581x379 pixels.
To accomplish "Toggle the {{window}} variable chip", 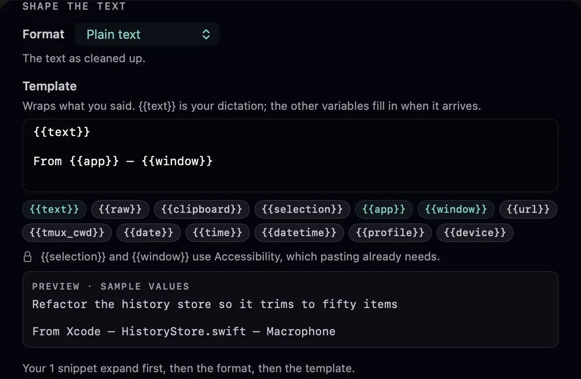I will (456, 209).
